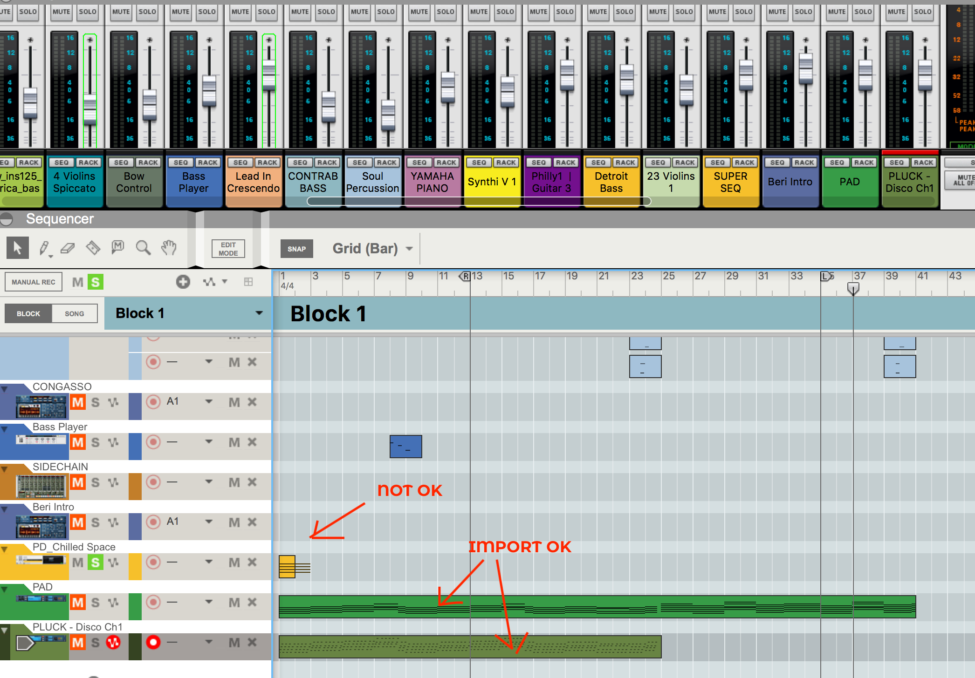Select the Pencil tool
Viewport: 975px width, 678px height.
tap(44, 248)
